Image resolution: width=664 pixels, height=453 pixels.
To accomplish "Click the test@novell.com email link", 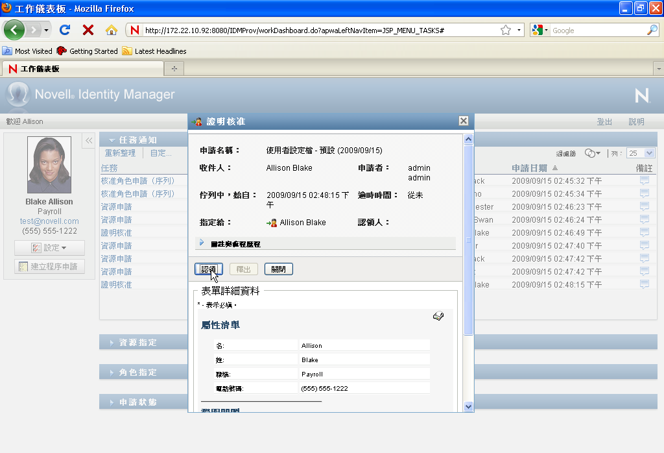I will point(49,221).
